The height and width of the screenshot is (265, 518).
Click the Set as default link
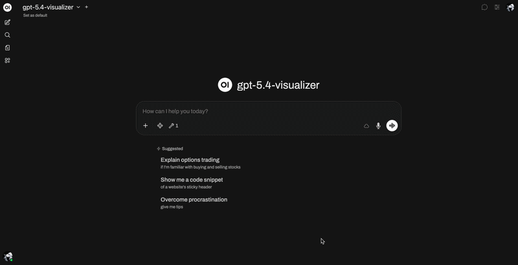35,15
